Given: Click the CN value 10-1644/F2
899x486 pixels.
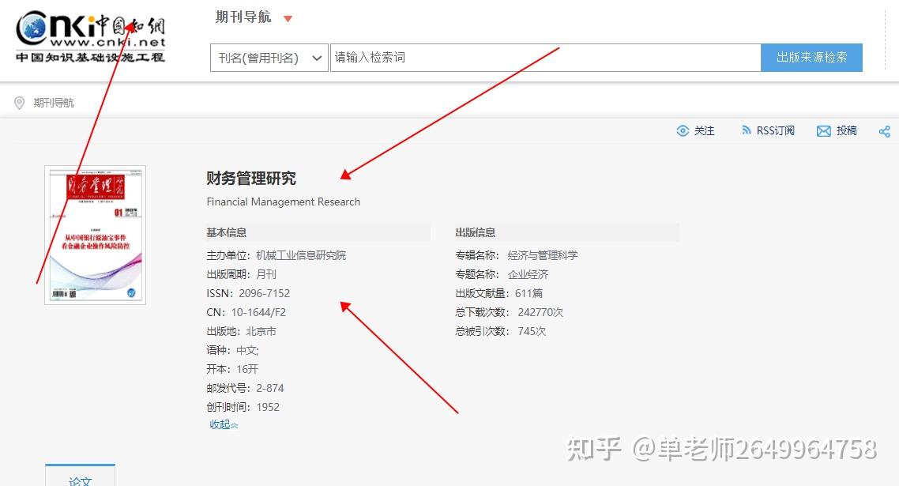Looking at the screenshot, I should pyautogui.click(x=258, y=312).
